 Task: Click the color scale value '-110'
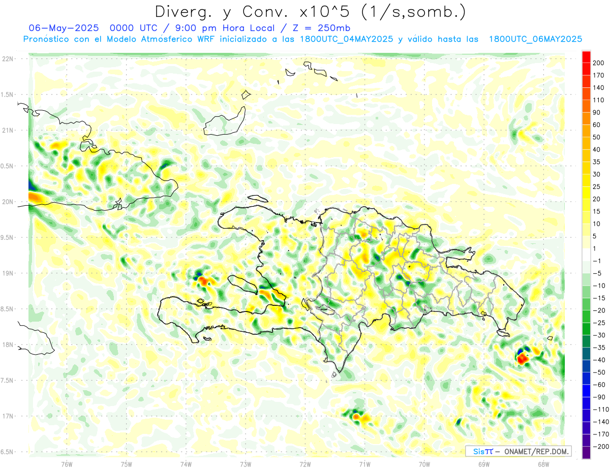coord(602,410)
